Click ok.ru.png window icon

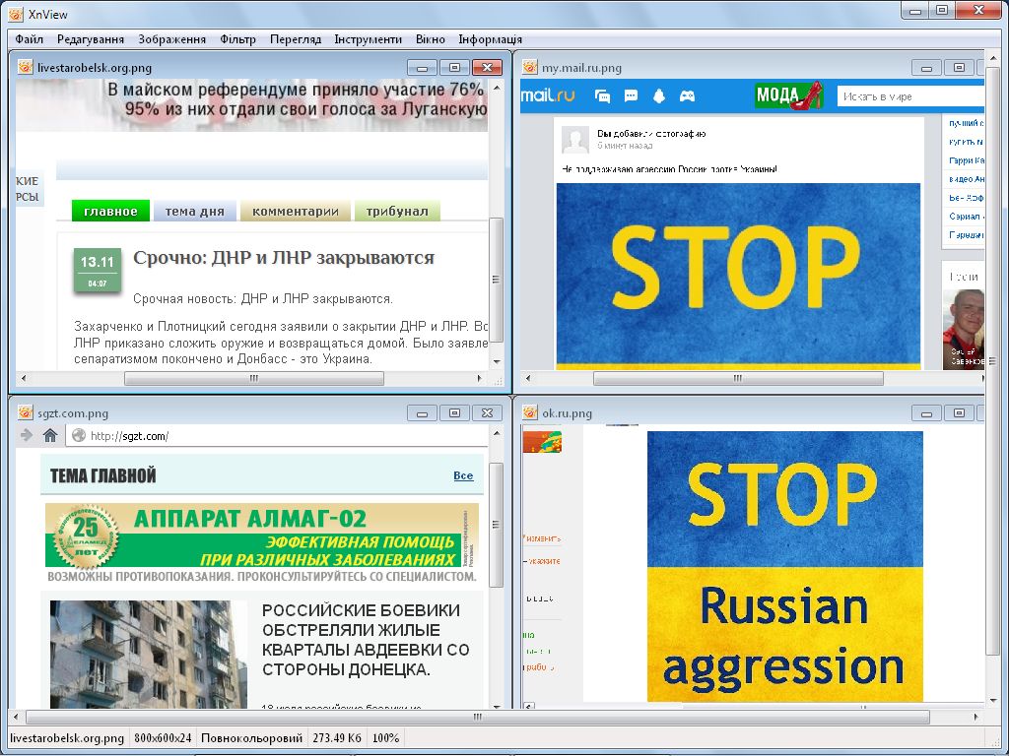[x=529, y=412]
